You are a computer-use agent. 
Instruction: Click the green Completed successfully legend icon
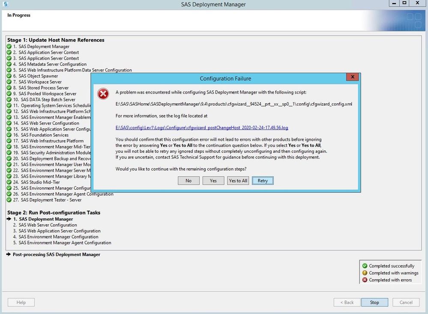click(365, 266)
